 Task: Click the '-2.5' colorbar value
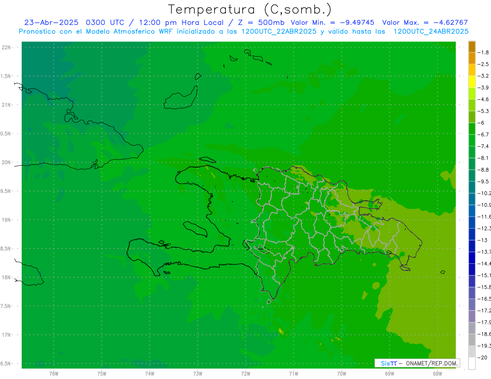coord(484,64)
